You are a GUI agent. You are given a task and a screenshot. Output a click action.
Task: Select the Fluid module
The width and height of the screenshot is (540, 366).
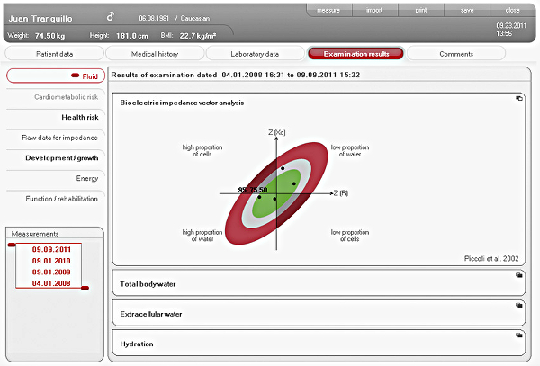point(56,76)
